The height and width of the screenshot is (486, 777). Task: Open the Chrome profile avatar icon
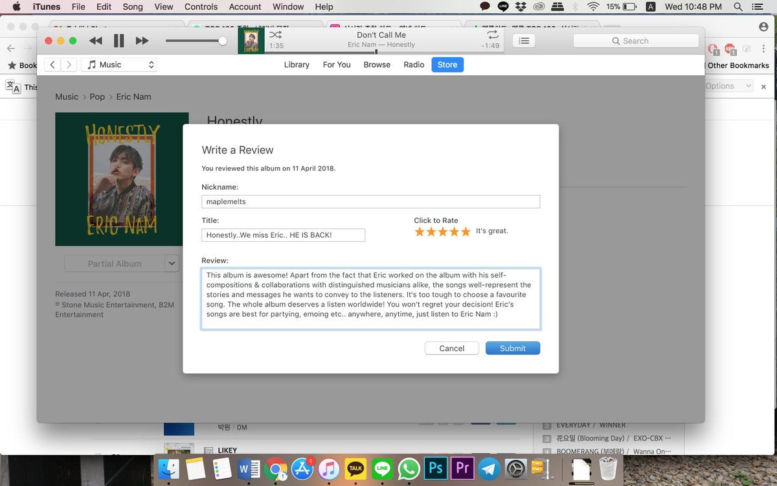(x=763, y=27)
